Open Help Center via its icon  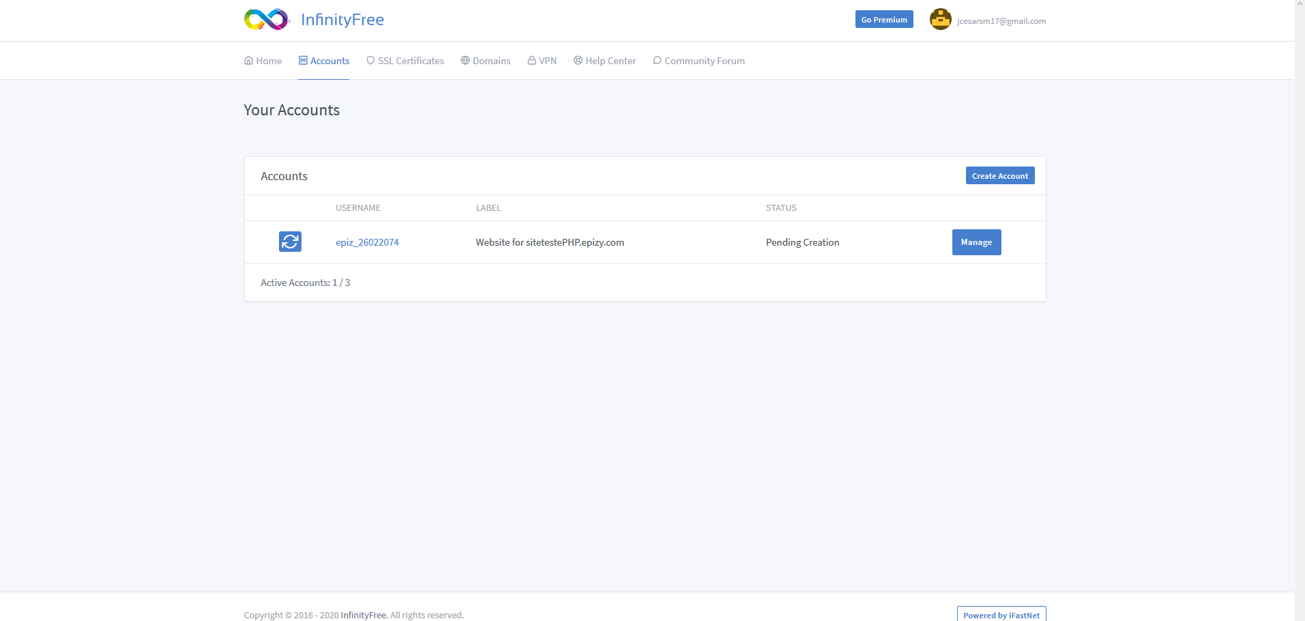576,60
